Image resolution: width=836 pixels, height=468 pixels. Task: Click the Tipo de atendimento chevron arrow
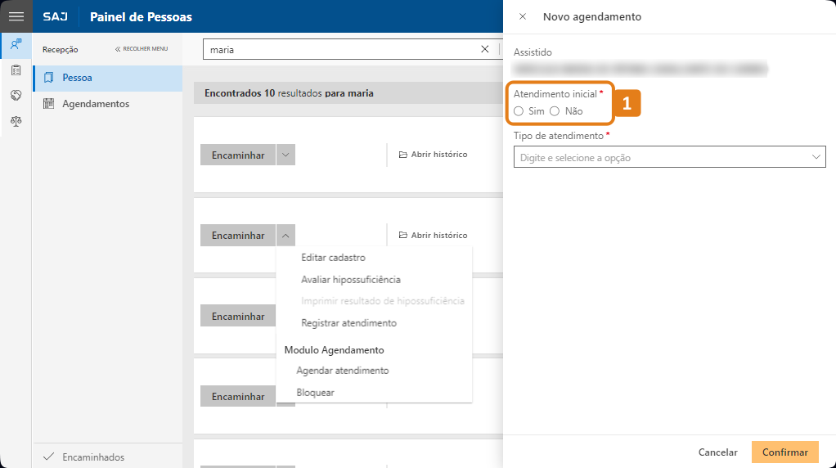(816, 157)
